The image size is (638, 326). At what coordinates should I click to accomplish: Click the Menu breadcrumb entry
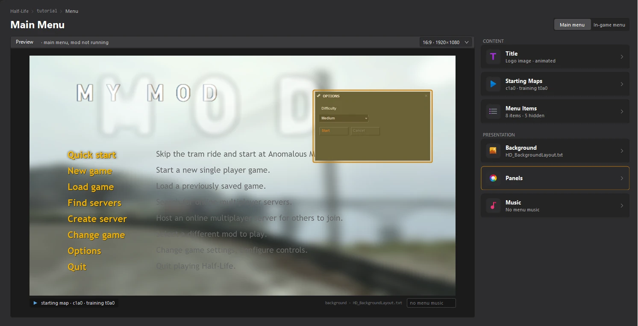72,11
